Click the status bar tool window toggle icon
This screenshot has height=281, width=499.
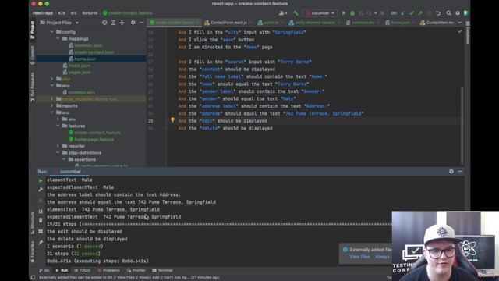coord(33,278)
